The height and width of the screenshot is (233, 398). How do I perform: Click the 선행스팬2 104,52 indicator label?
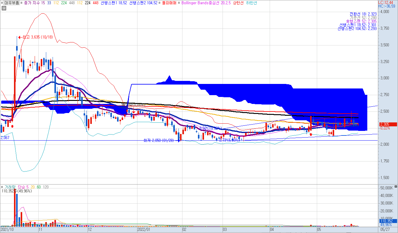[143, 2]
